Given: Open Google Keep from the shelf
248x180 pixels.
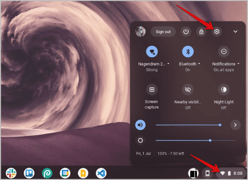Looking at the screenshot, I should pyautogui.click(x=83, y=173).
